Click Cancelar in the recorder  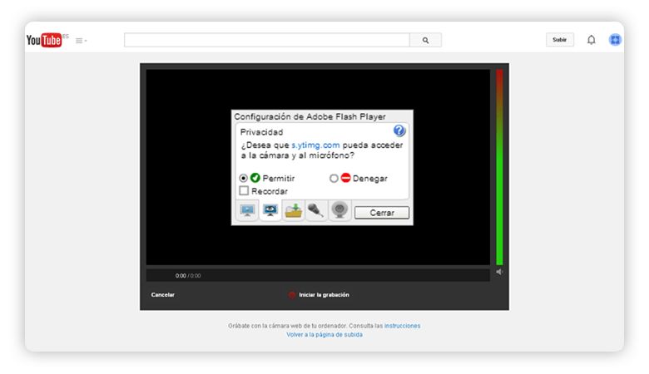162,295
